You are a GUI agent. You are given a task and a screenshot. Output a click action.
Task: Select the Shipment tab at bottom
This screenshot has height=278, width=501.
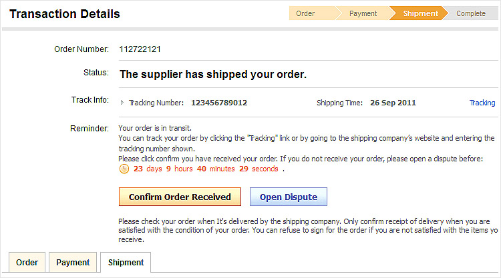(x=126, y=263)
